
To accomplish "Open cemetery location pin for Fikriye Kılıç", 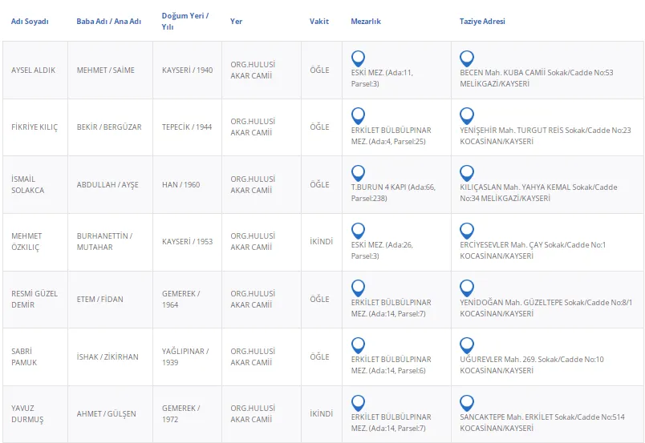I will point(358,116).
